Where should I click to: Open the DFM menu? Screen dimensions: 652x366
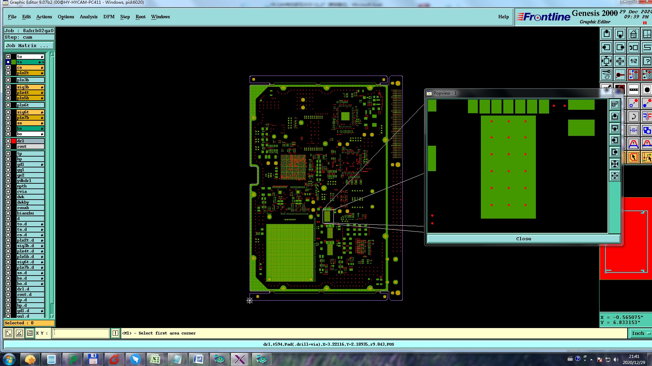pos(109,17)
